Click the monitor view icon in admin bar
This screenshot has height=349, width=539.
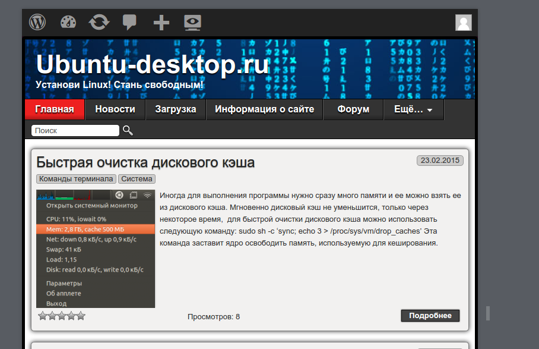coord(192,23)
